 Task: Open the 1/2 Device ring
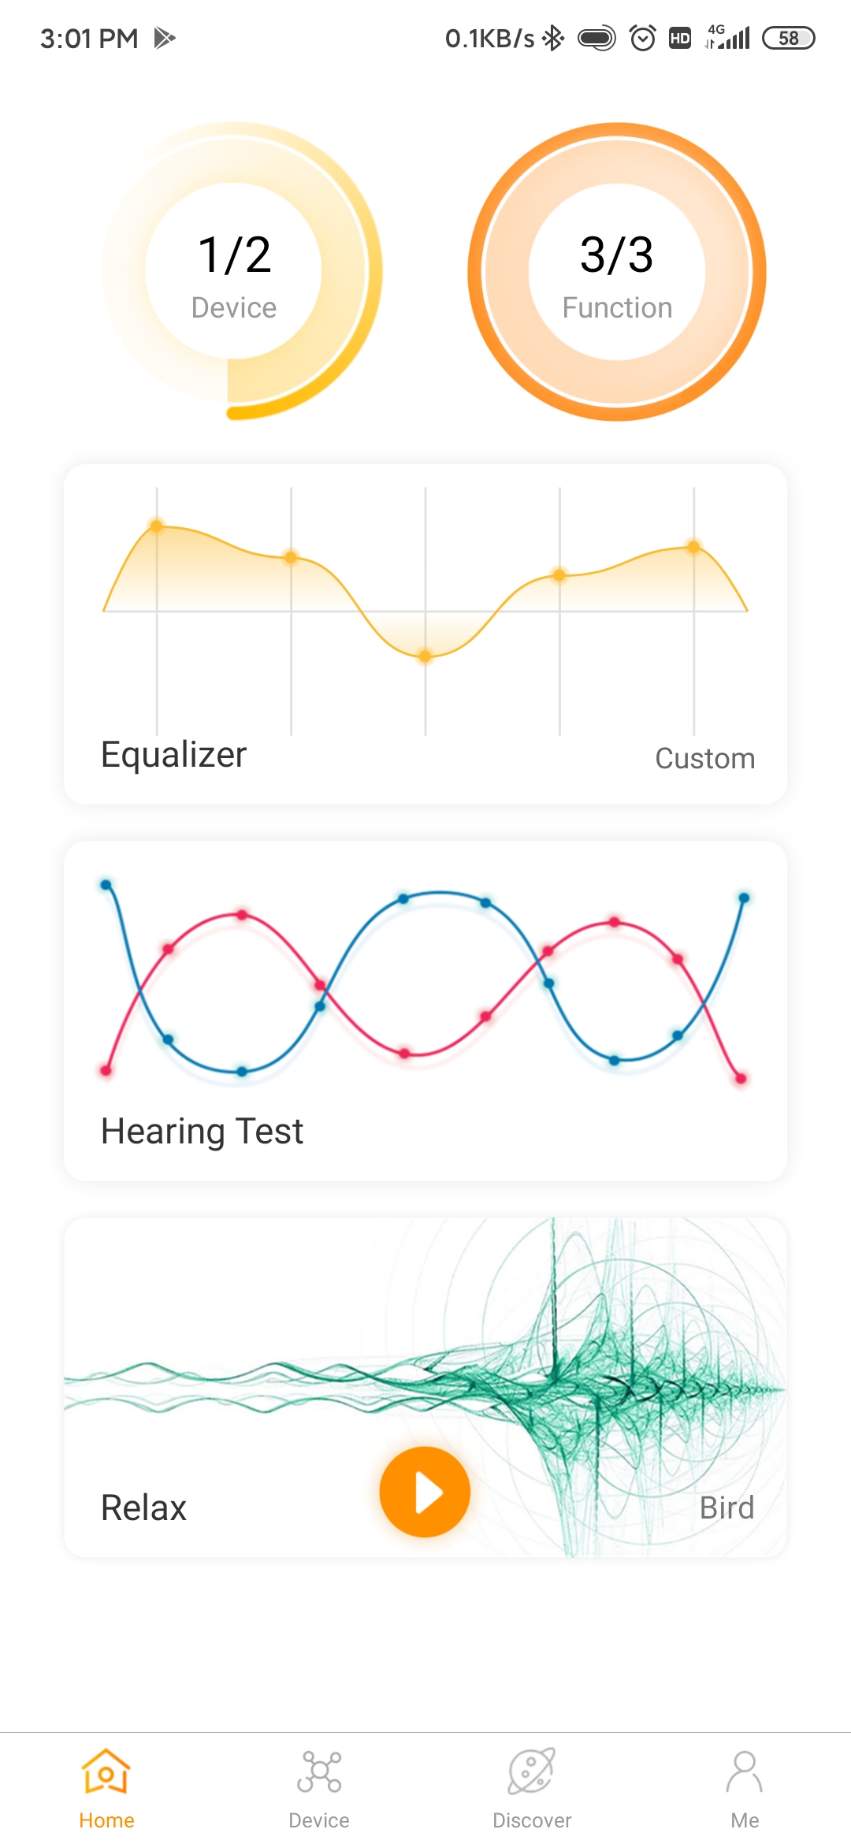point(234,272)
